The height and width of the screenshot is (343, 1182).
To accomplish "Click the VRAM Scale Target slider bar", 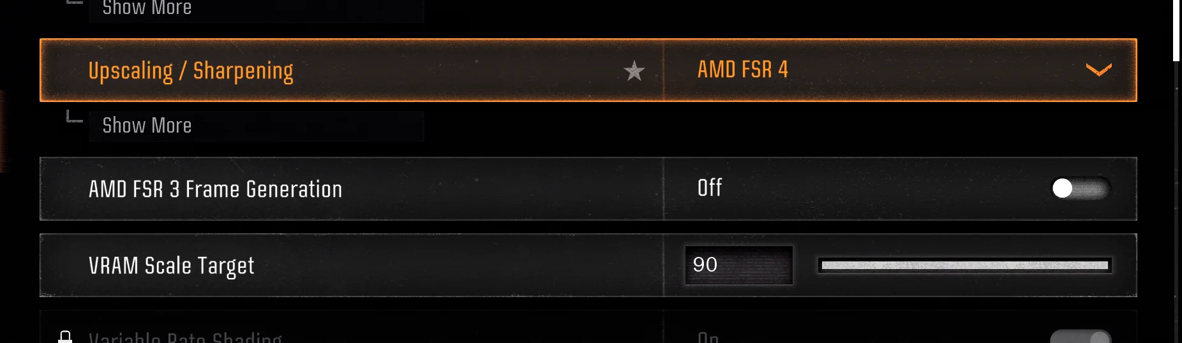I will [964, 265].
